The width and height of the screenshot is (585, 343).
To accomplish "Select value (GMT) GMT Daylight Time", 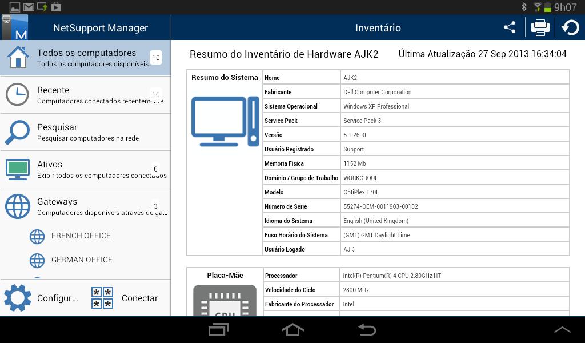I will click(x=376, y=235).
